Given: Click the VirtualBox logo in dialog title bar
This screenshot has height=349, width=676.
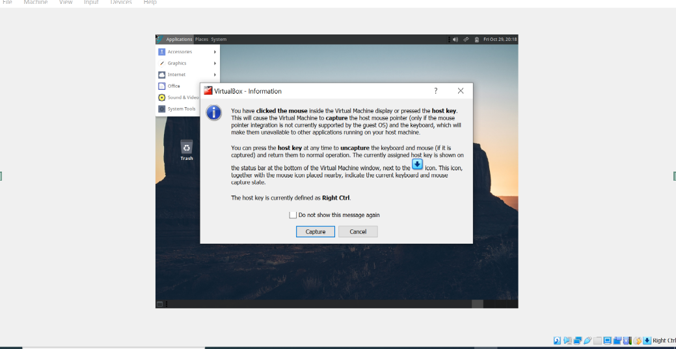Looking at the screenshot, I should point(208,91).
